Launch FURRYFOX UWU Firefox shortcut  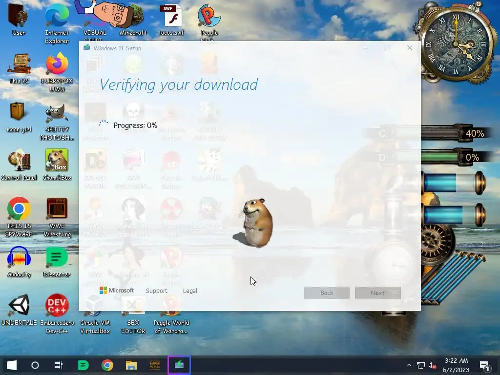57,73
